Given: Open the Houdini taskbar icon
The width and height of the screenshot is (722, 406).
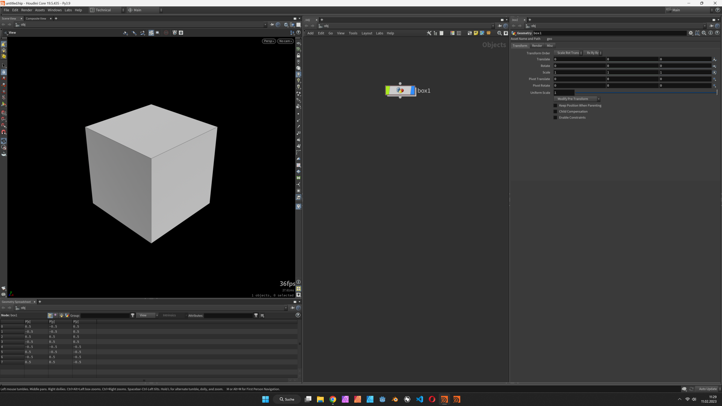Looking at the screenshot, I should 444,399.
